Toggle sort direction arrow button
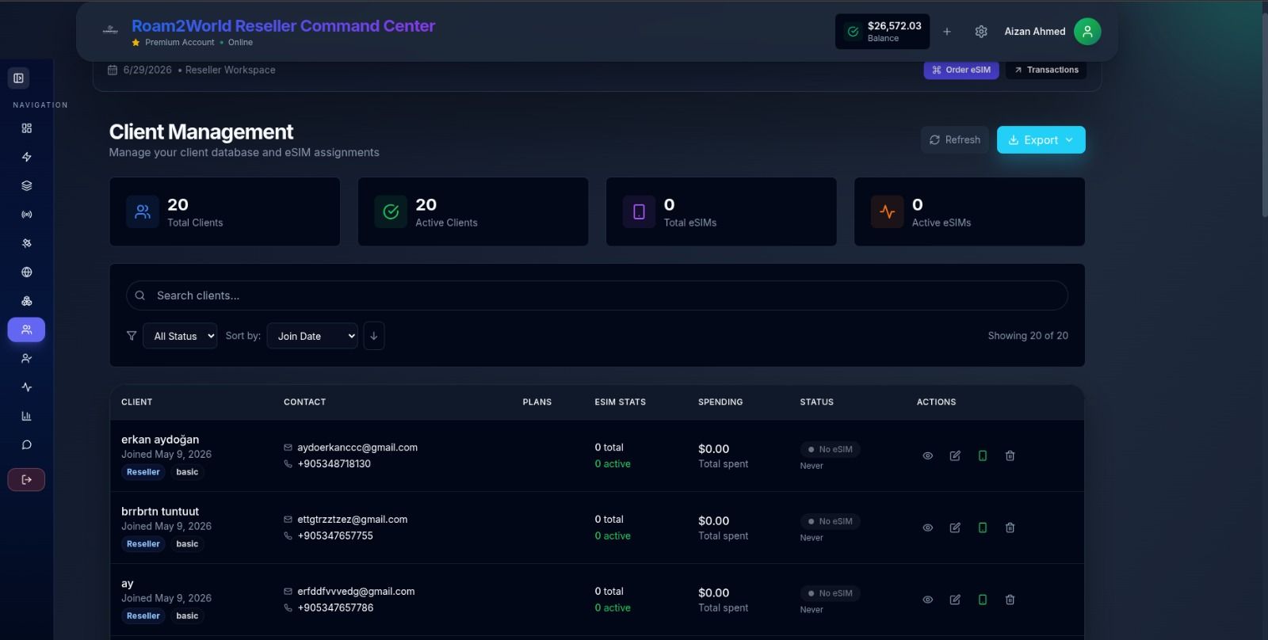The width and height of the screenshot is (1268, 640). click(374, 336)
